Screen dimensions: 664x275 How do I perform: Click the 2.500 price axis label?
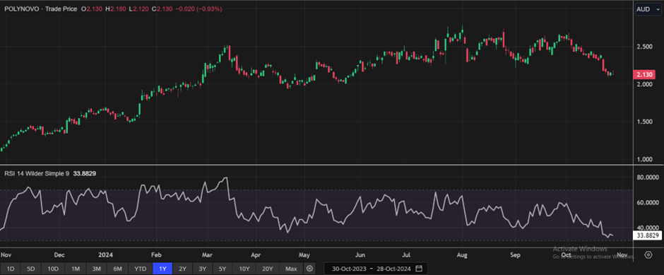pyautogui.click(x=645, y=46)
